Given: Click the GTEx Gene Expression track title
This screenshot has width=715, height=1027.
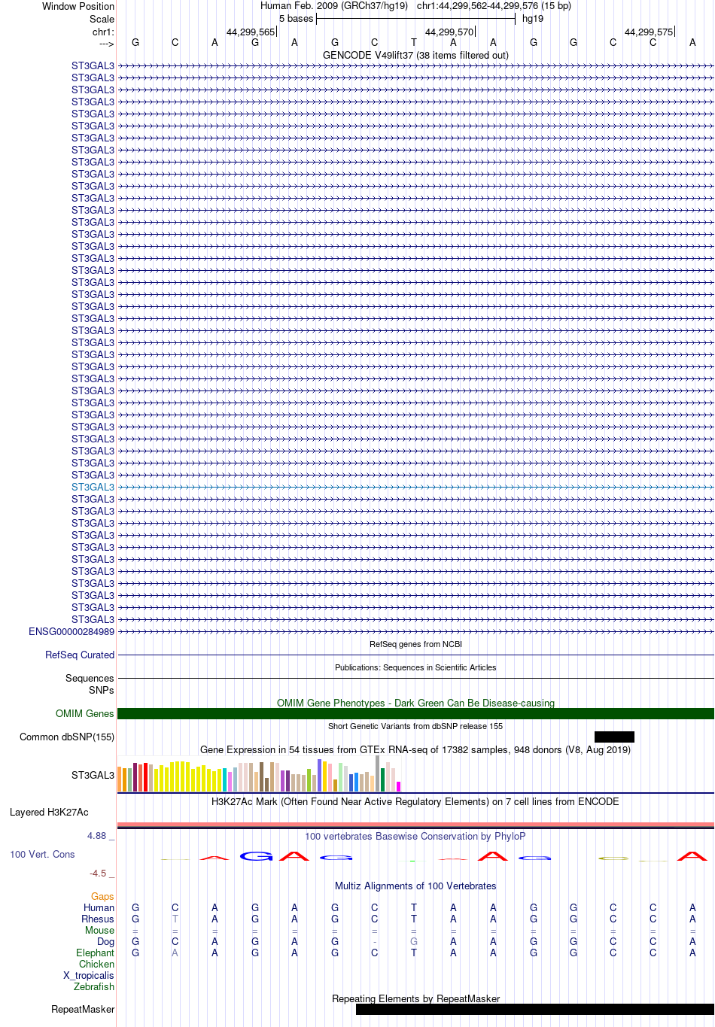Looking at the screenshot, I should (x=415, y=749).
